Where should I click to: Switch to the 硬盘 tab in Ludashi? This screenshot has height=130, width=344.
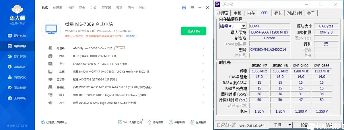tap(119, 8)
